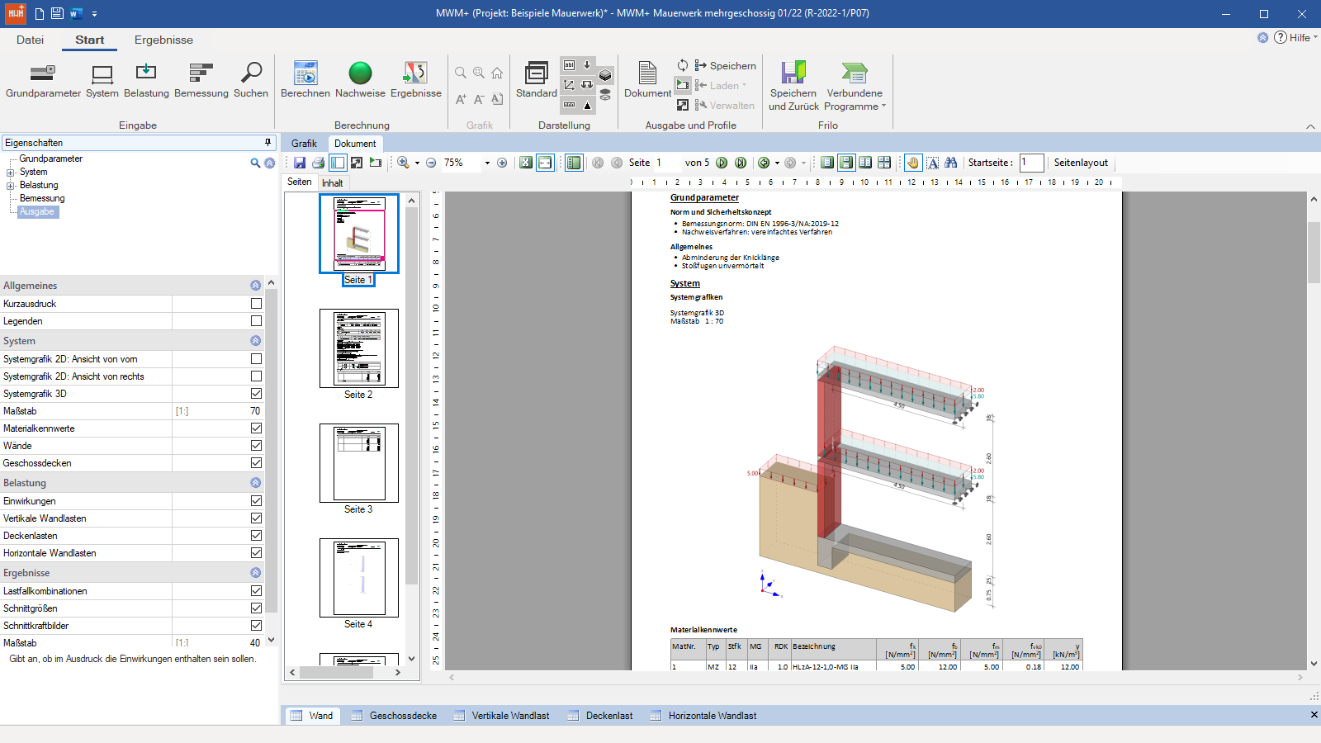Click the Seitenlayout button
Viewport: 1321px width, 743px height.
click(x=1081, y=163)
